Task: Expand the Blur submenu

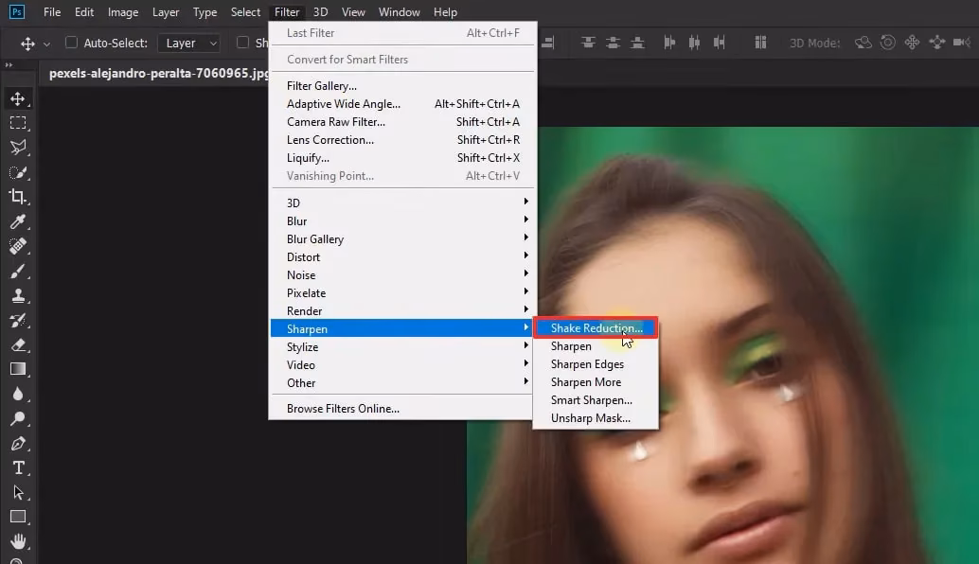Action: [296, 220]
